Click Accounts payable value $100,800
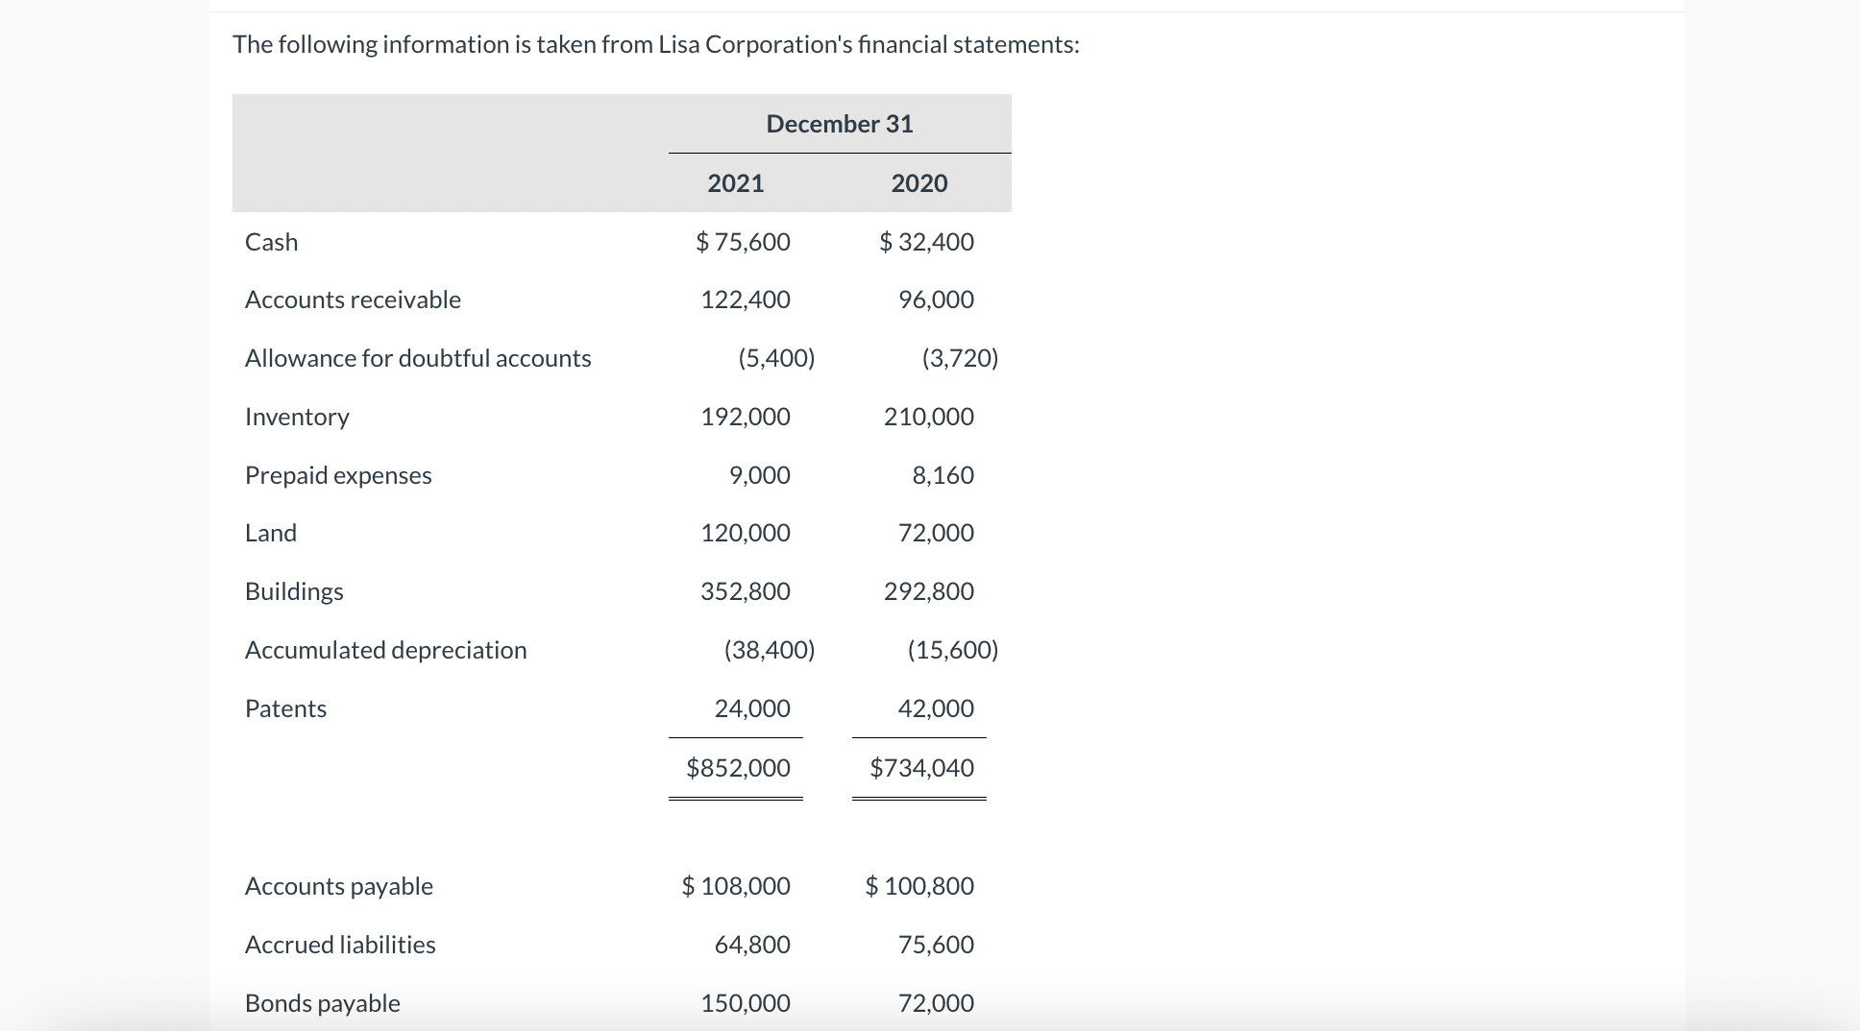The height and width of the screenshot is (1031, 1860). pos(920,886)
